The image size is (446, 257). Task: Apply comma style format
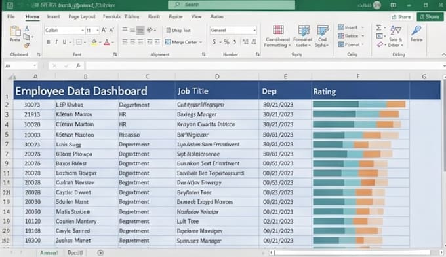tap(235, 42)
